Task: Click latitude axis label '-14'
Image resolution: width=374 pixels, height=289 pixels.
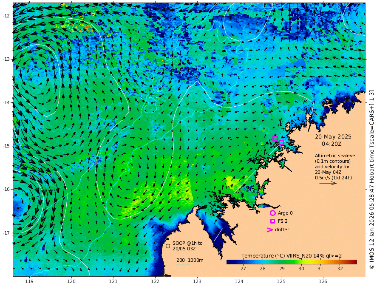Action: click(x=6, y=102)
